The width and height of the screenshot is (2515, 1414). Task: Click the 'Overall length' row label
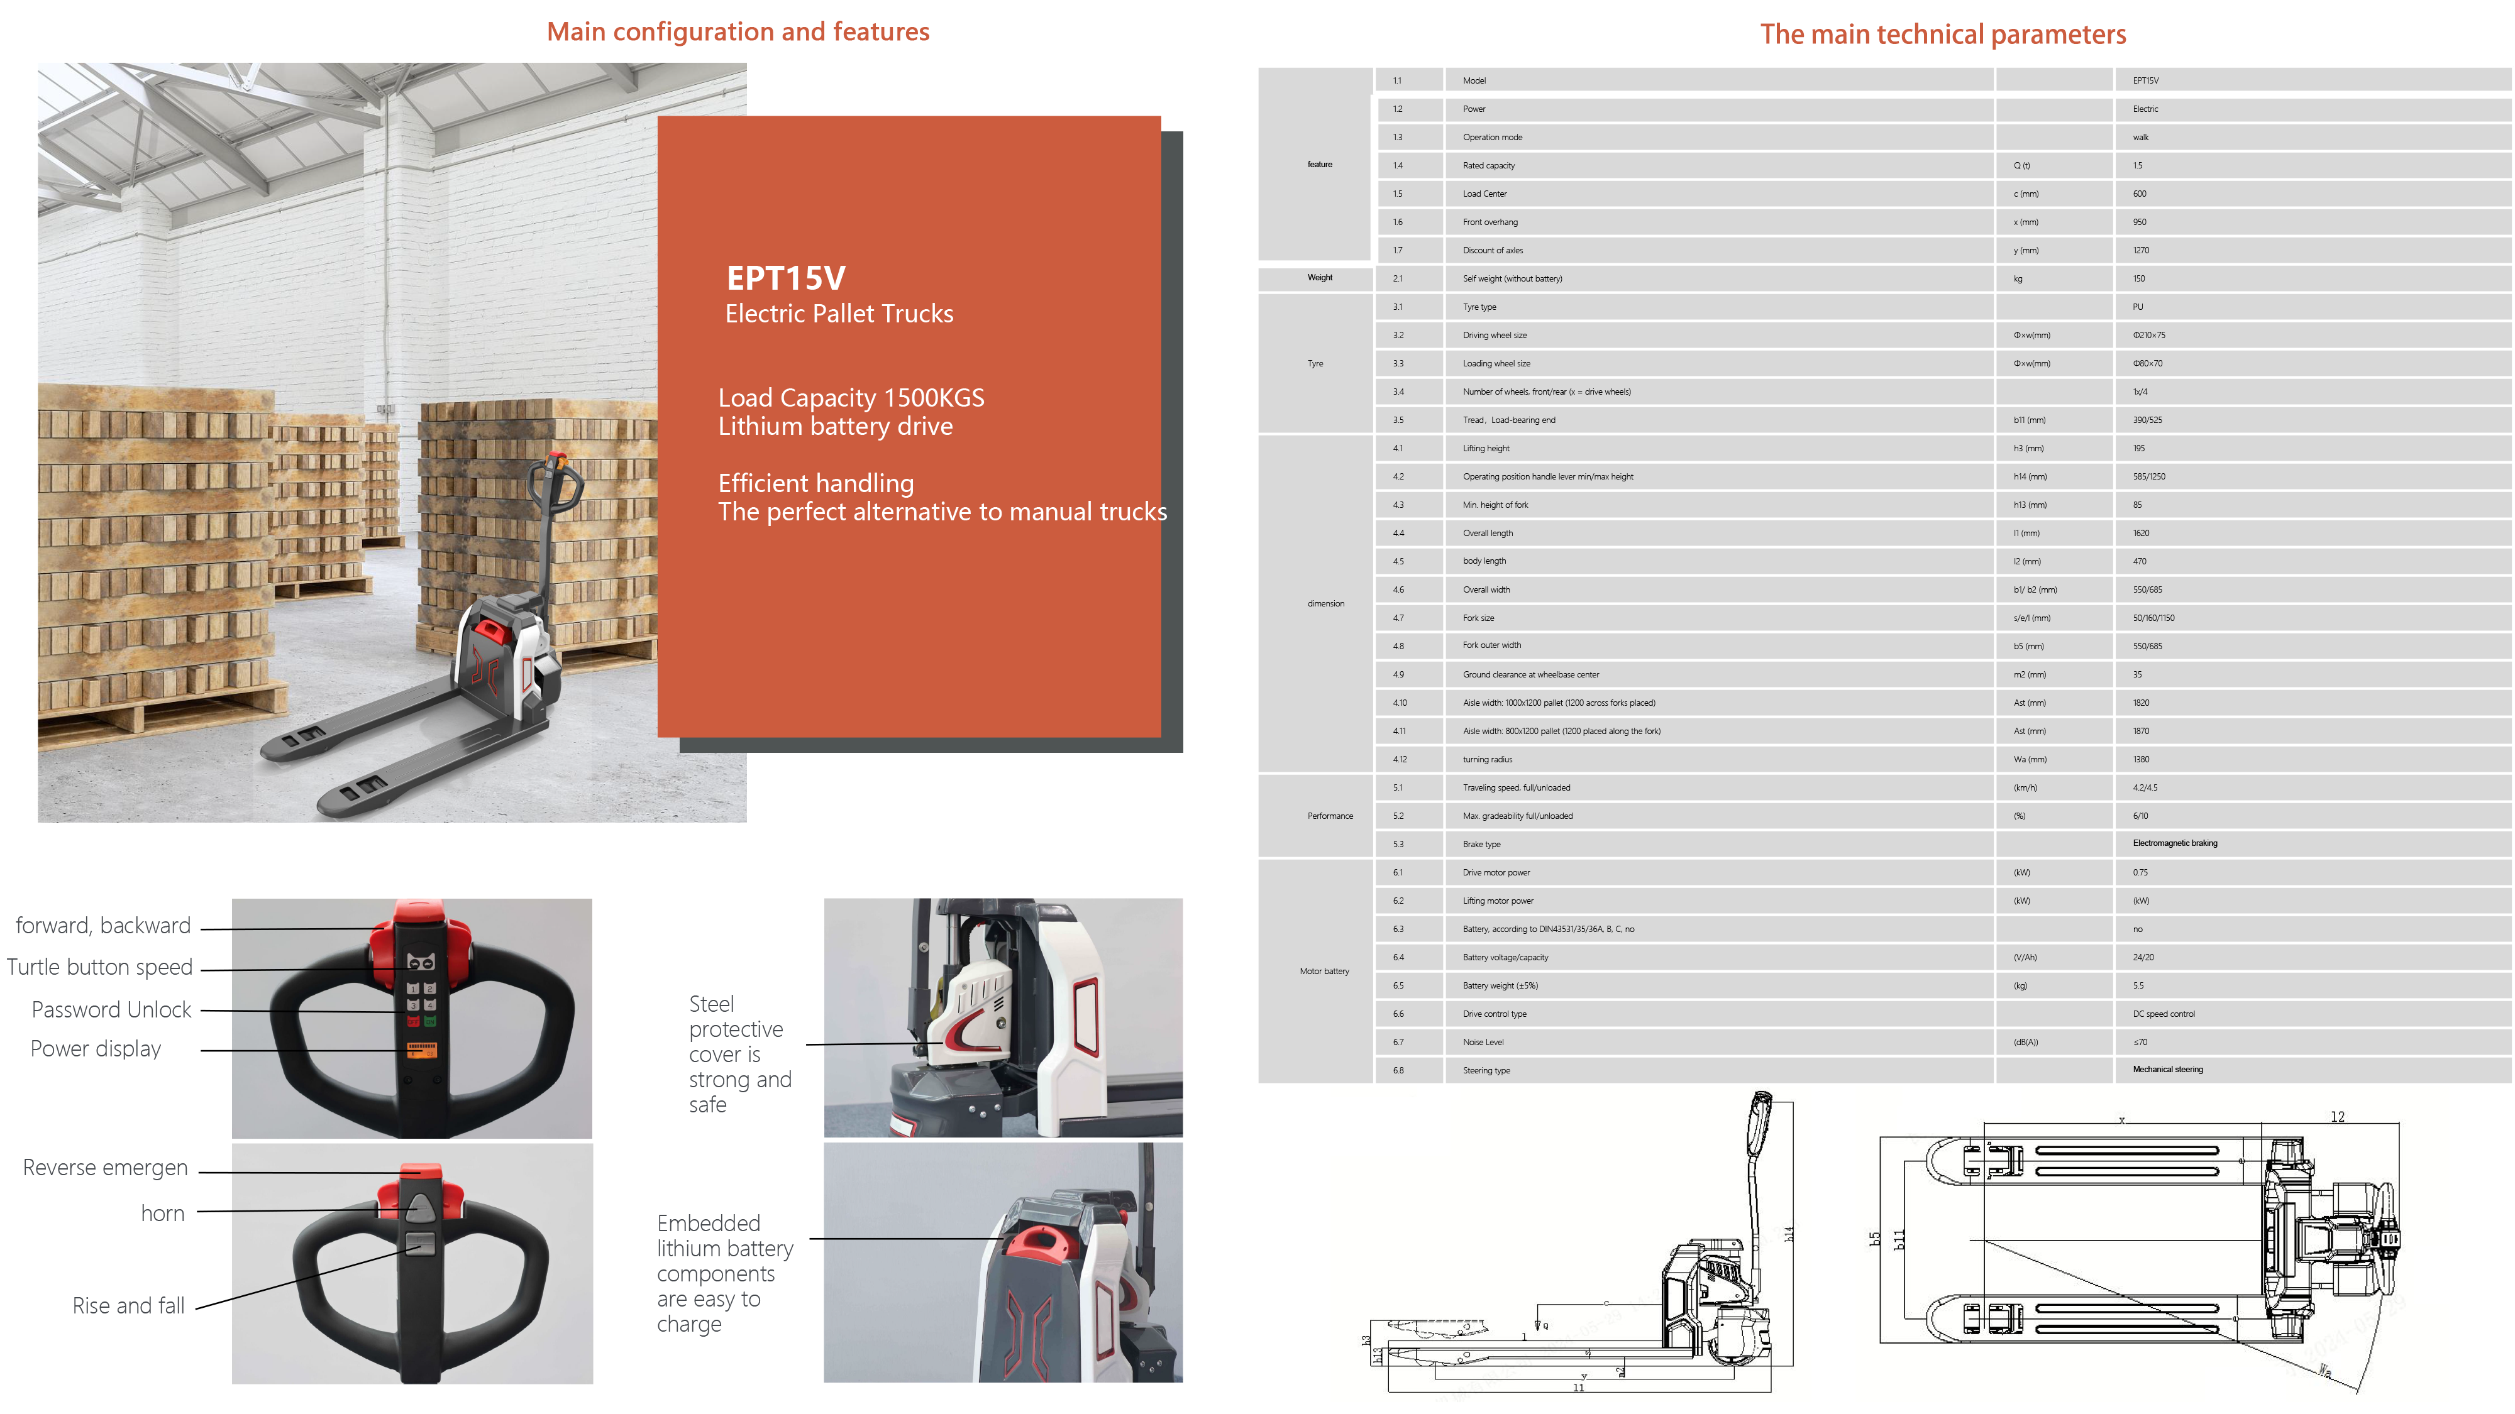pyautogui.click(x=1487, y=534)
